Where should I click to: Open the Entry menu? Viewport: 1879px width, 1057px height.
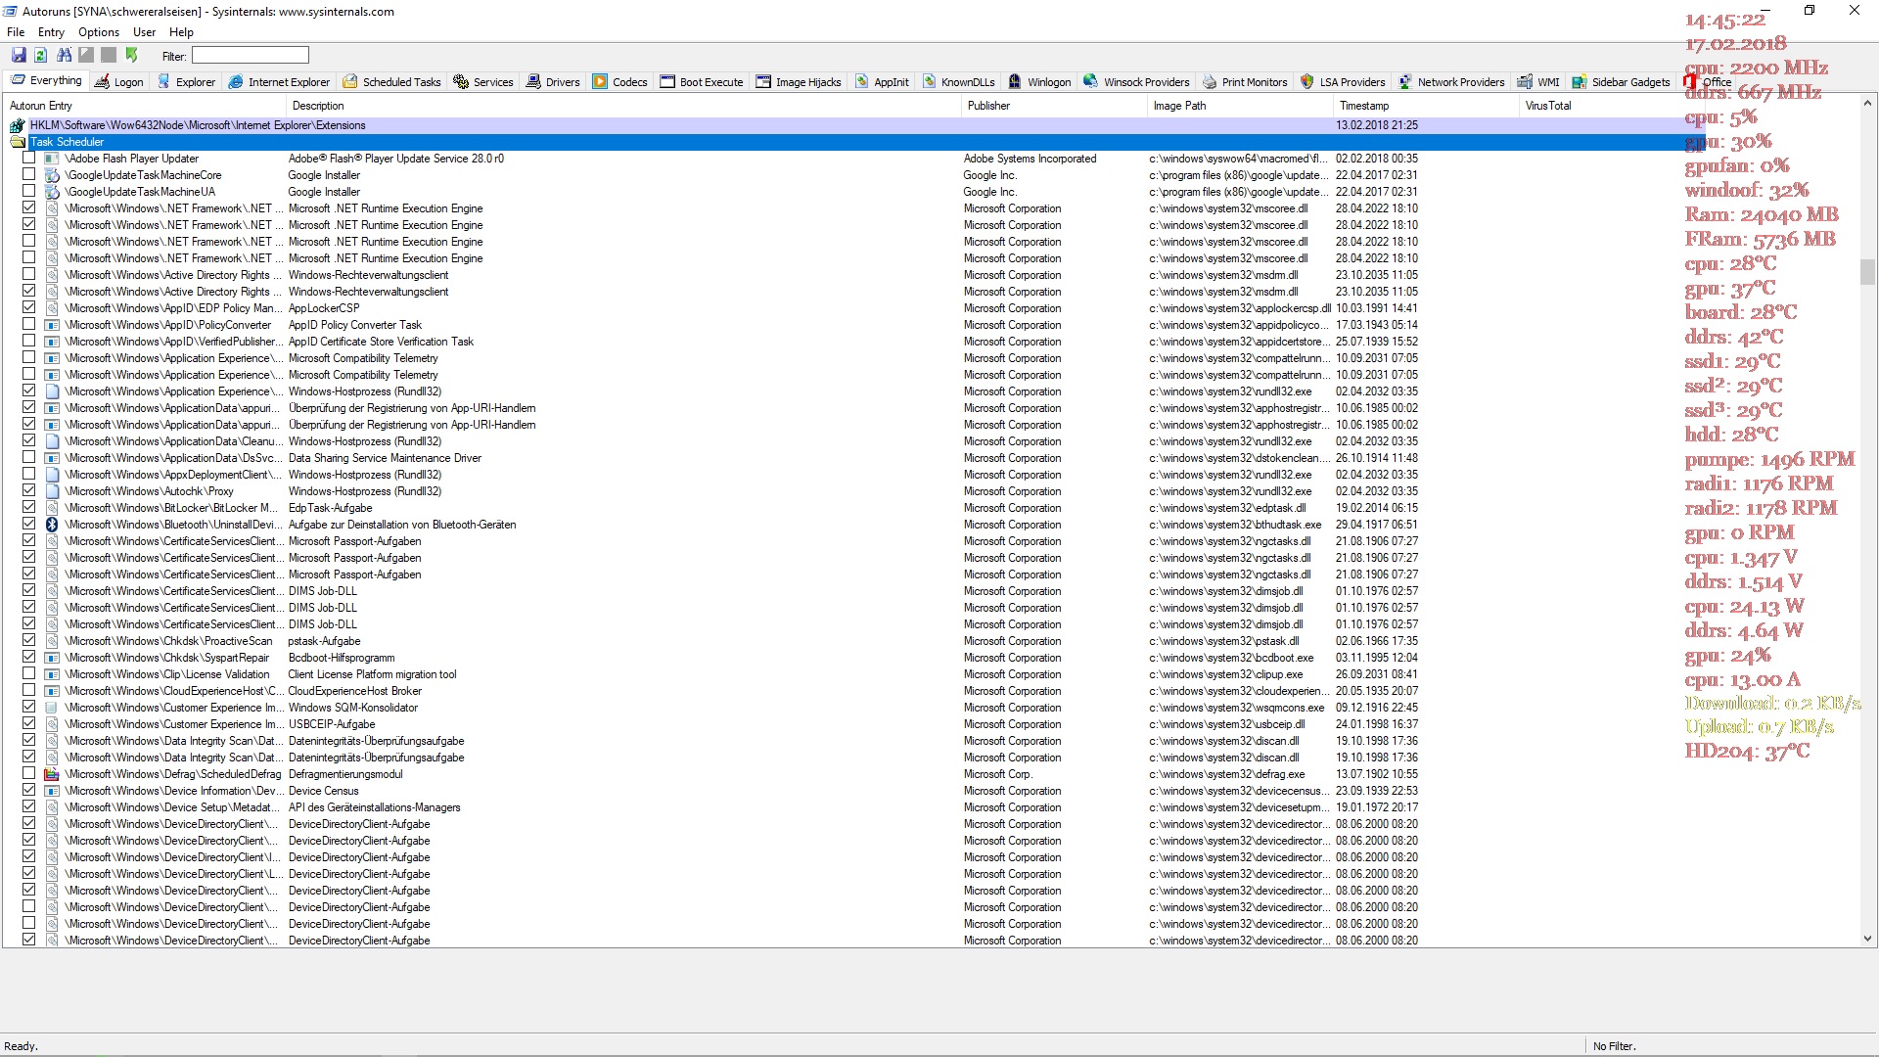coord(51,32)
